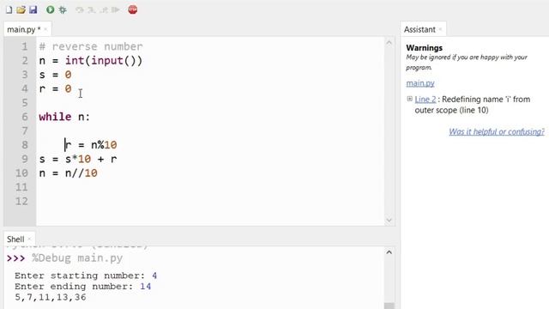Click the 'Warnings' heading in Assistant
The height and width of the screenshot is (309, 549).
click(425, 48)
